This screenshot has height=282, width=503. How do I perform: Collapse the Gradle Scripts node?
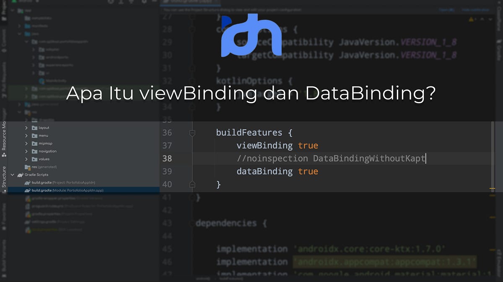coord(12,175)
